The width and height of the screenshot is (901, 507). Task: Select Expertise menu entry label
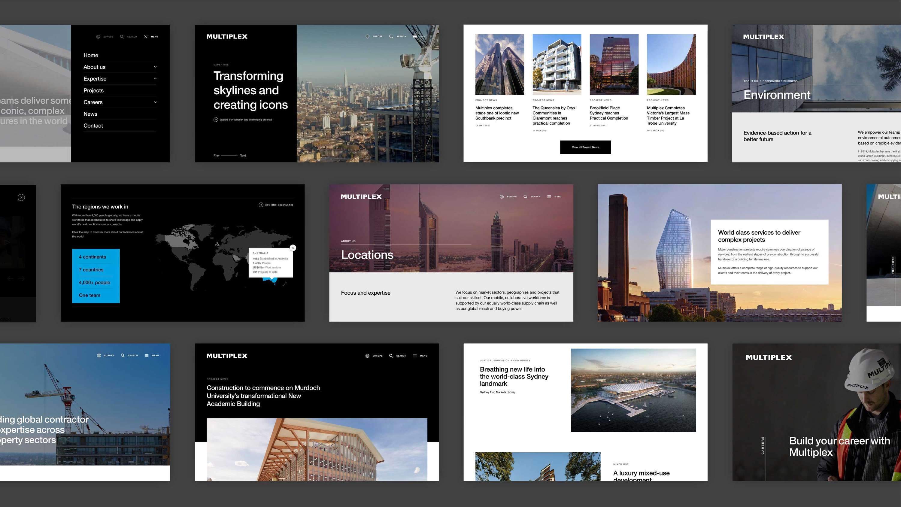click(95, 79)
